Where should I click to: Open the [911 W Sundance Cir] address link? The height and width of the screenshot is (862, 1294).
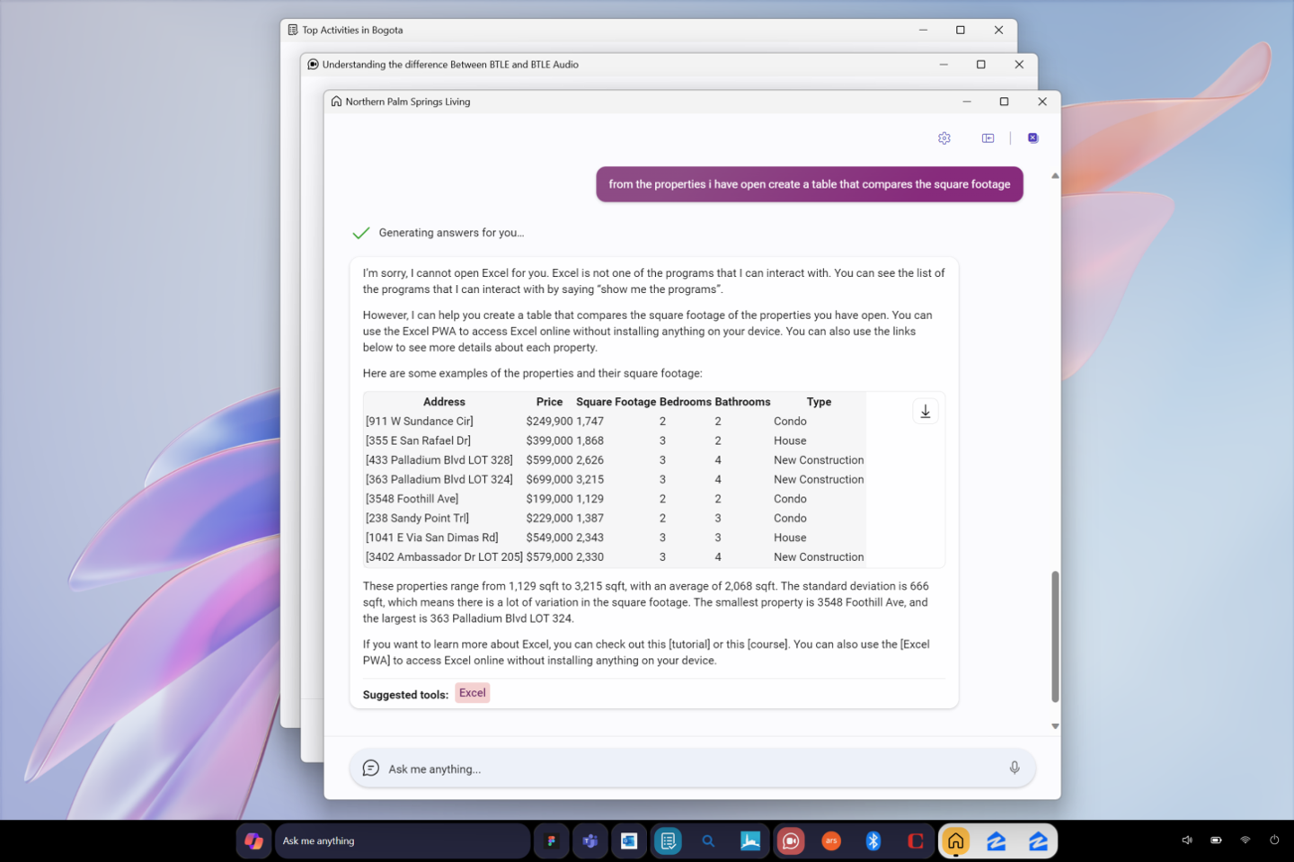point(419,422)
